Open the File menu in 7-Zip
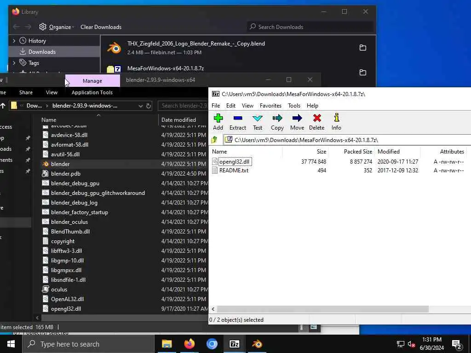The image size is (471, 353). point(216,106)
